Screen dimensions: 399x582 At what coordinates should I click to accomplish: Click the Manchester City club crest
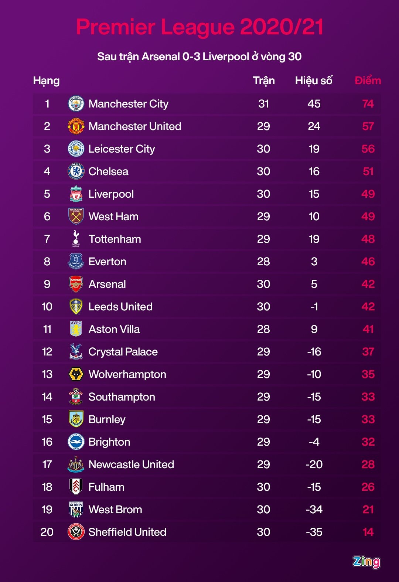(x=76, y=104)
